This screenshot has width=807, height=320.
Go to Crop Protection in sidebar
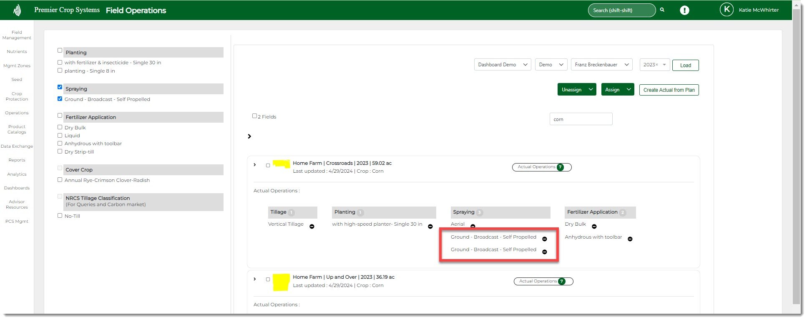[x=17, y=96]
